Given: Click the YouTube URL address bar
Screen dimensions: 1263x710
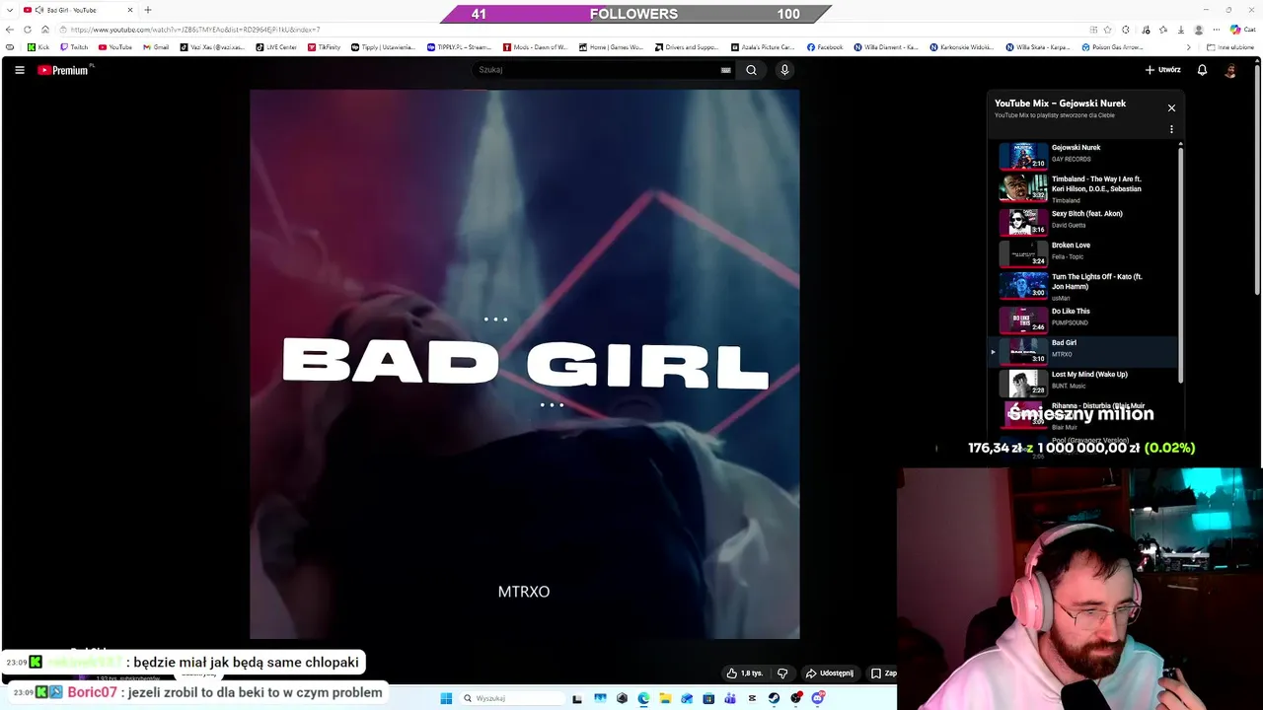Looking at the screenshot, I should pos(572,30).
